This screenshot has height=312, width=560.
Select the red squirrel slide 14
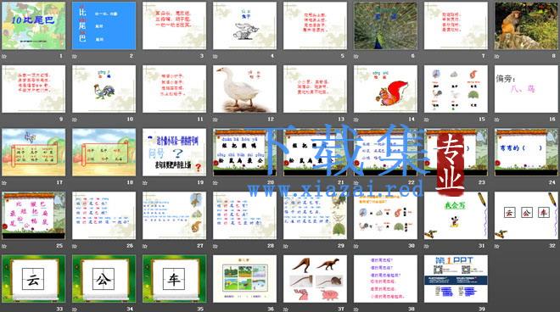[385, 89]
